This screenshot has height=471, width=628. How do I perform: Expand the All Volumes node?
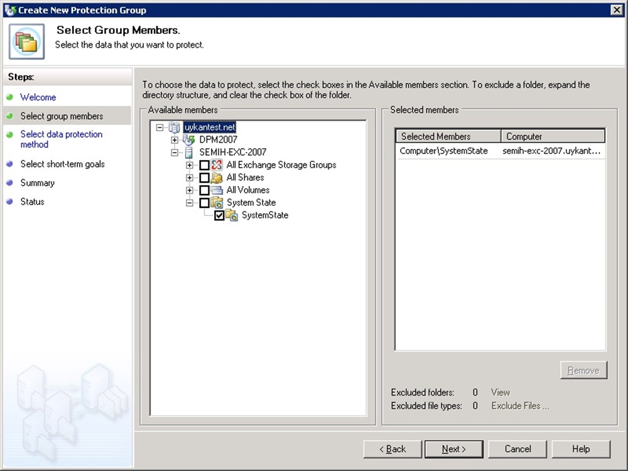(190, 190)
